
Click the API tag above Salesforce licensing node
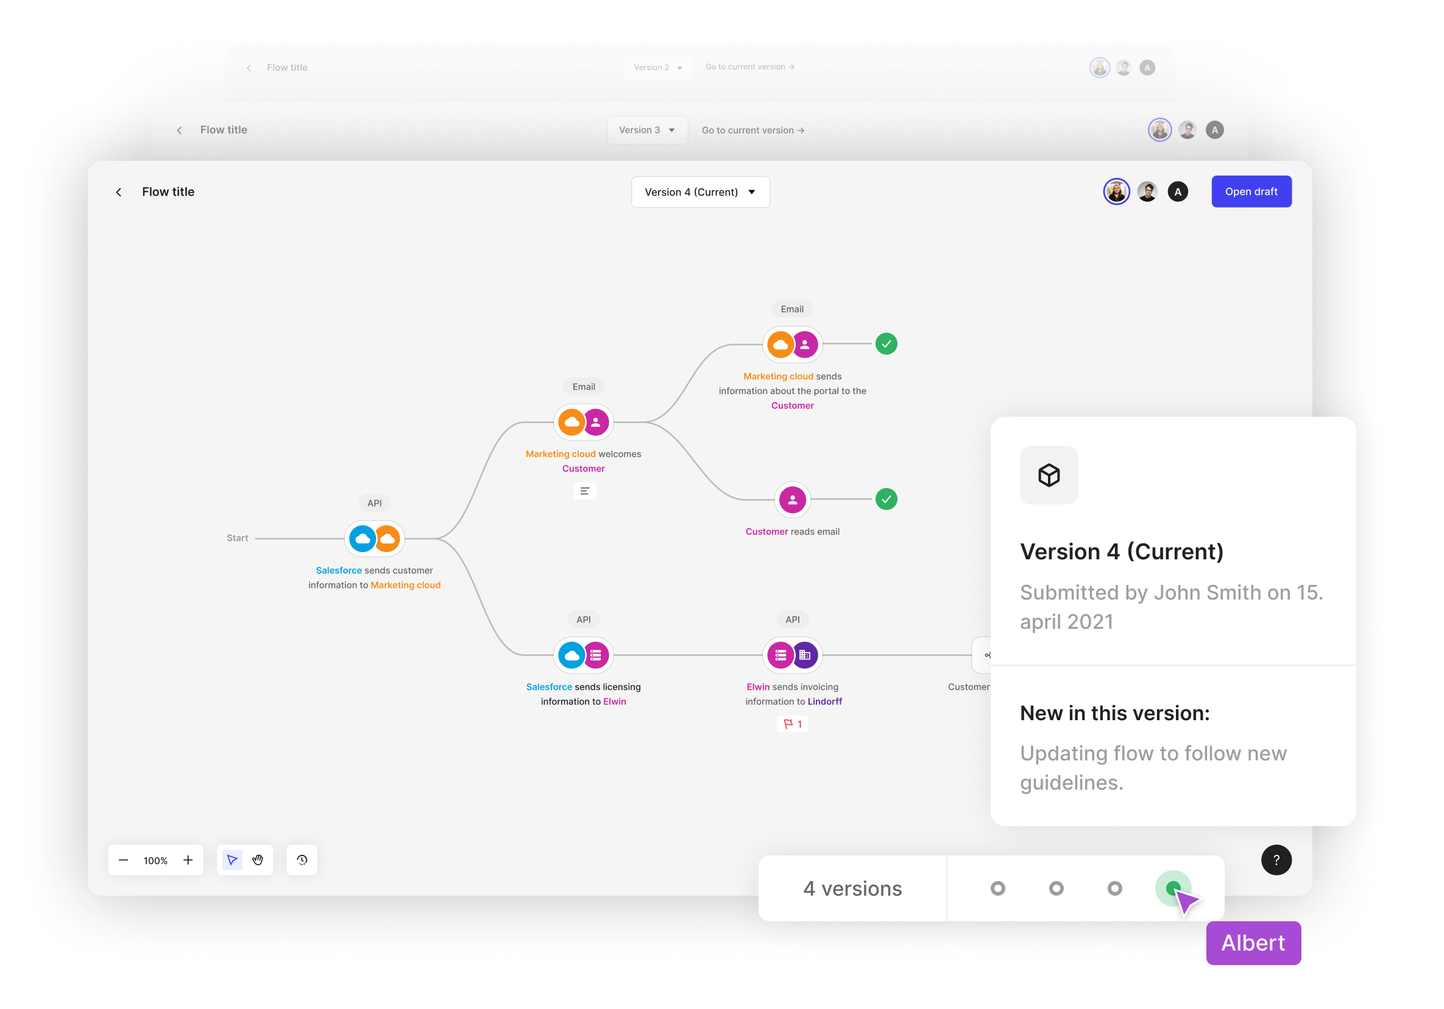583,620
